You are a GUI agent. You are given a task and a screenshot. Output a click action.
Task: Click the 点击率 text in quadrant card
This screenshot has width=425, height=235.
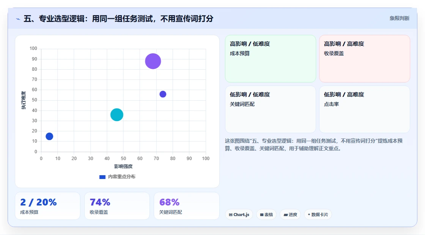tap(331, 104)
